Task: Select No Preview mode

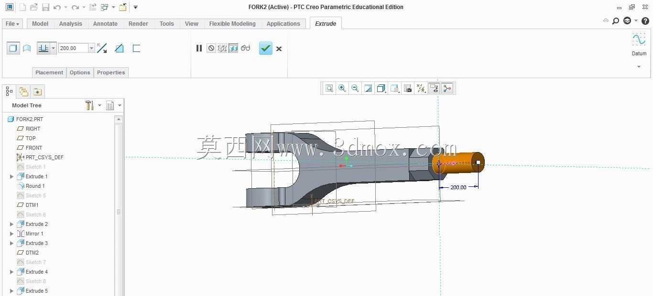Action: 211,48
